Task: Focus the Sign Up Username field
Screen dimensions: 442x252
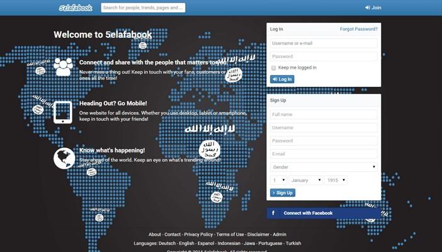Action: tap(324, 127)
